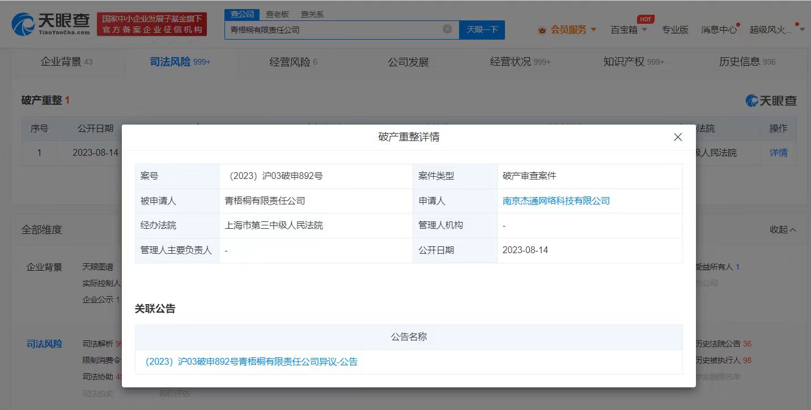Clear the search box text

click(x=447, y=29)
